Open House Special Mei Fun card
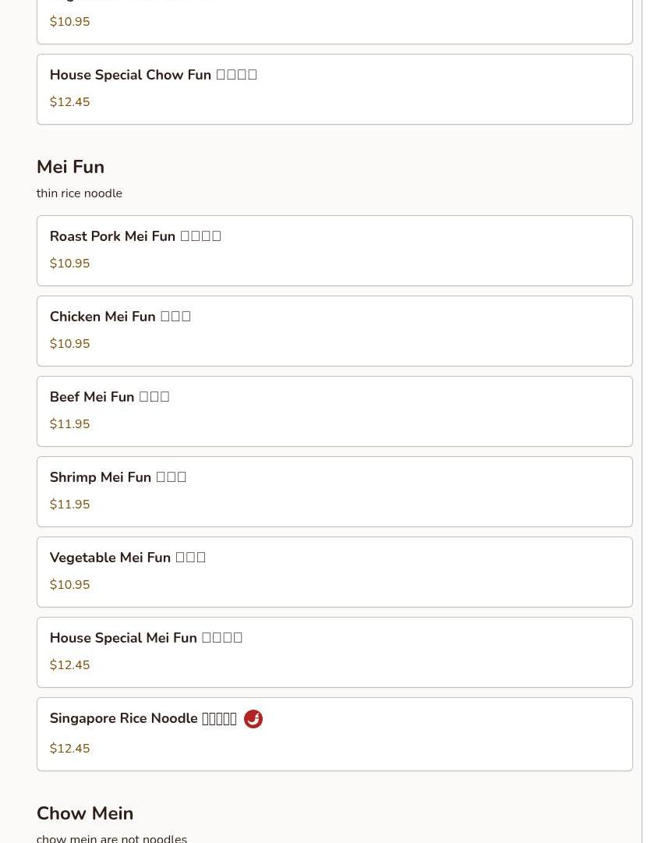 coord(334,652)
